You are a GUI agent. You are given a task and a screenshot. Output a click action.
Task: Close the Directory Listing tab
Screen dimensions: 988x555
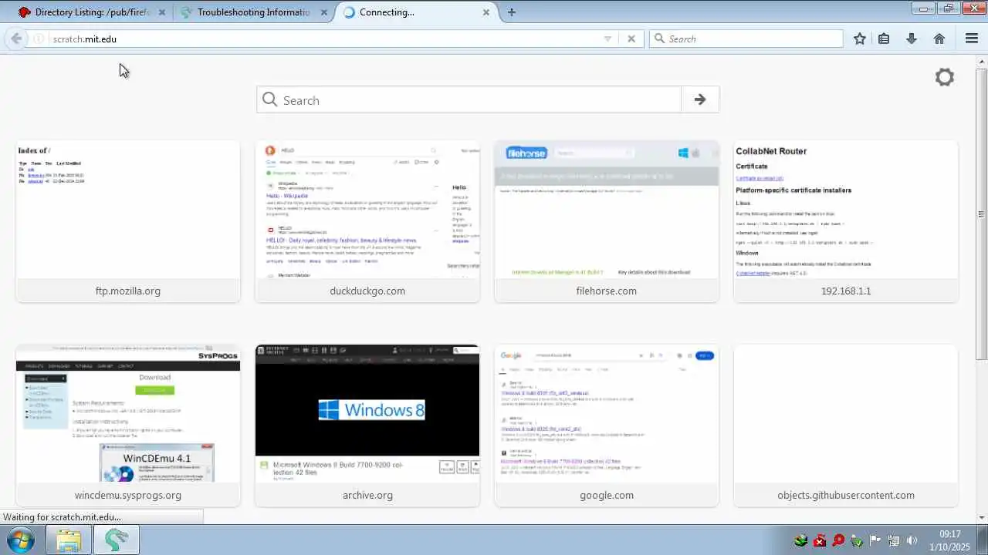[164, 12]
